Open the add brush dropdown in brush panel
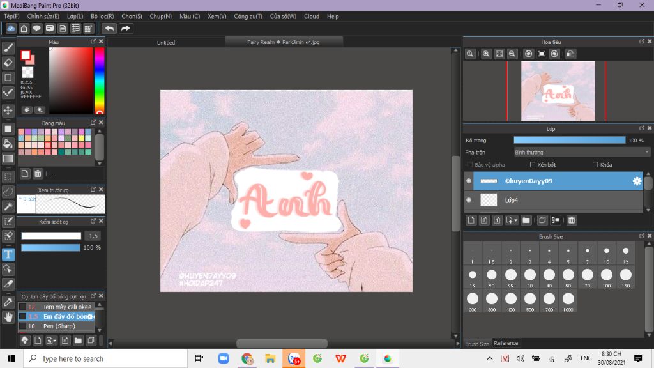Screen dimensions: 654x368 [x=55, y=341]
